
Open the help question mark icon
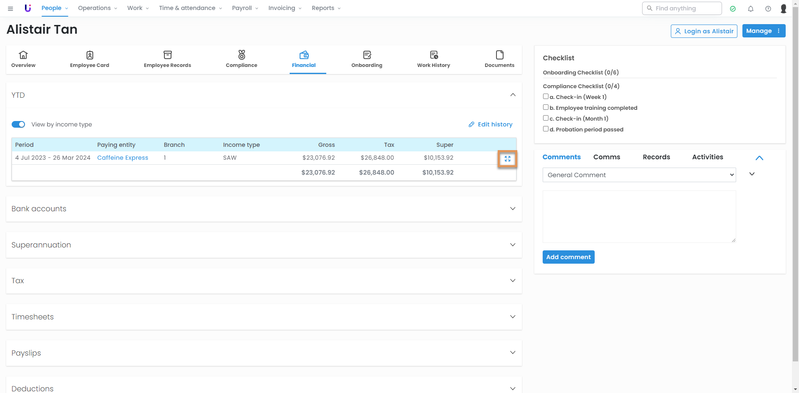point(768,9)
